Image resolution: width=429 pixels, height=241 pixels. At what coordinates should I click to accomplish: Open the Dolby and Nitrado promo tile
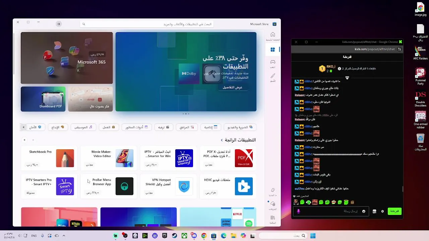59,217
